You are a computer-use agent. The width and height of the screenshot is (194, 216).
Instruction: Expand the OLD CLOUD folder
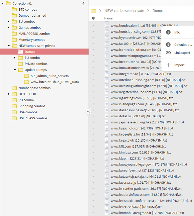[x=9, y=94]
